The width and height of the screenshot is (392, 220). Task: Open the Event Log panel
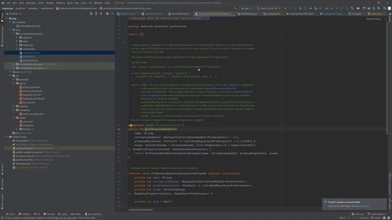[358, 214]
